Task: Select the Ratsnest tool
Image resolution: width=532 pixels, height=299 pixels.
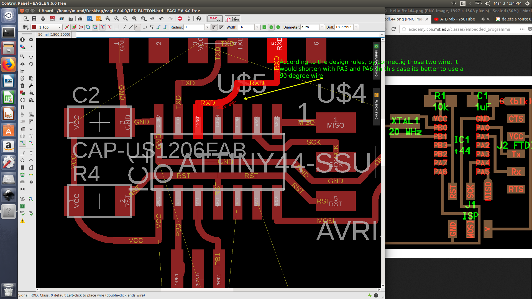Action: coord(22,199)
